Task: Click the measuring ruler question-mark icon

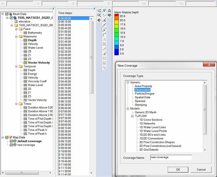Action: (x=109, y=11)
